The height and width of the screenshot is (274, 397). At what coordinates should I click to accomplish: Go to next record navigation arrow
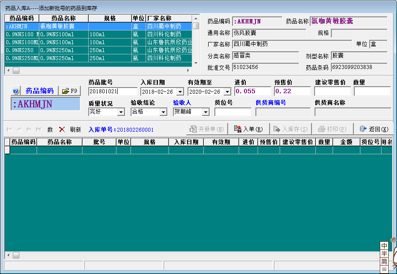29,129
